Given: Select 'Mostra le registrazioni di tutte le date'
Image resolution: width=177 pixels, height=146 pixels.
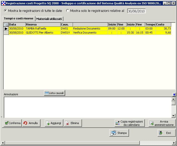Looking at the screenshot, I should pos(6,11).
